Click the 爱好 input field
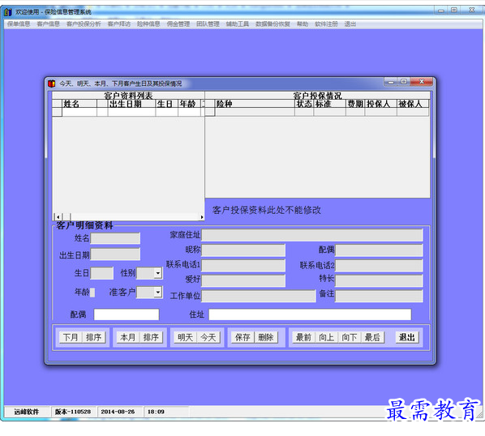The image size is (485, 436). coord(243,280)
